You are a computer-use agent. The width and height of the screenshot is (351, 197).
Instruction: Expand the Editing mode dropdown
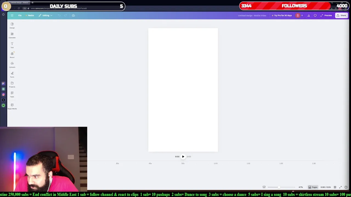click(45, 15)
